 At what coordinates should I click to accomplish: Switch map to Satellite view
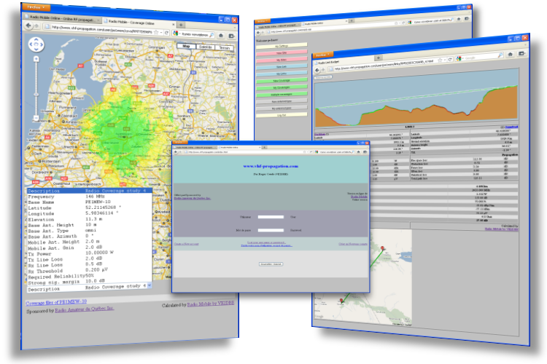click(205, 47)
